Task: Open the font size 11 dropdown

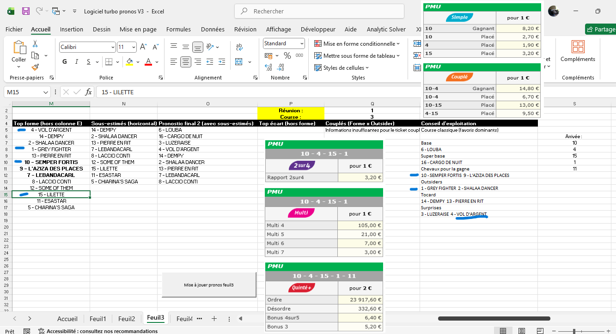Action: point(134,47)
